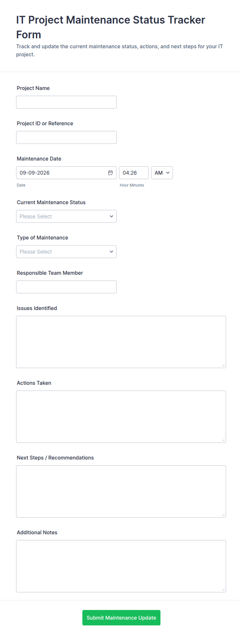Click inside the Additional Notes text area
This screenshot has width=240, height=638.
[x=121, y=566]
